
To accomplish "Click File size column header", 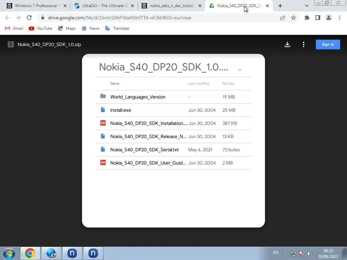I will (228, 83).
